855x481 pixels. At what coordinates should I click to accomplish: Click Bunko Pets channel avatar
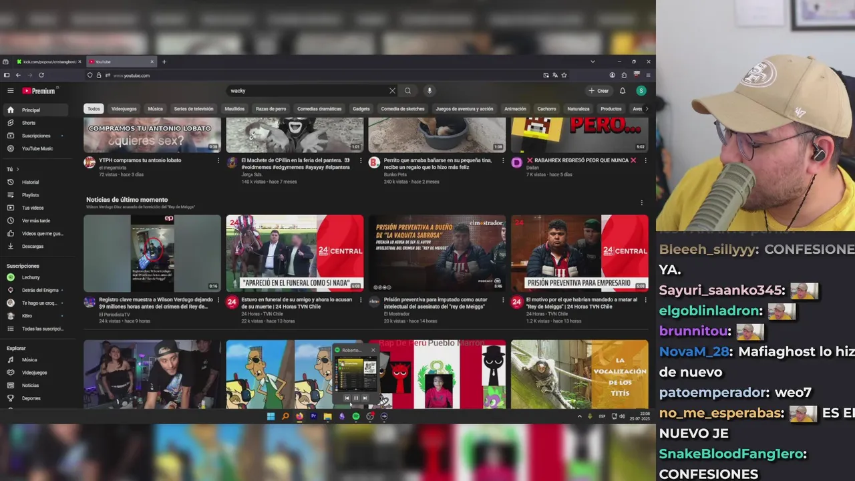(374, 162)
